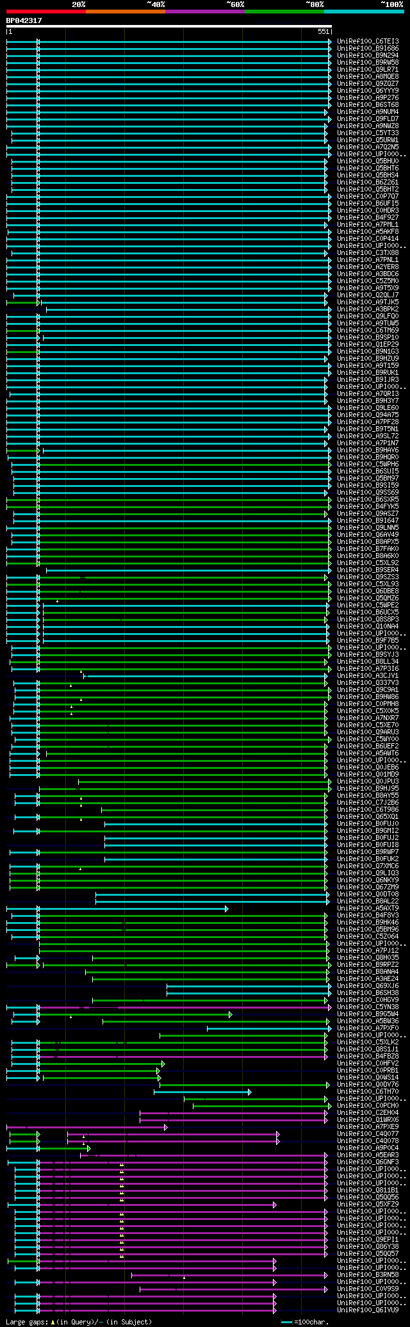Select the UniRef100_B4F927 label
Image resolution: width=410 pixels, height=1327 pixels.
click(368, 218)
